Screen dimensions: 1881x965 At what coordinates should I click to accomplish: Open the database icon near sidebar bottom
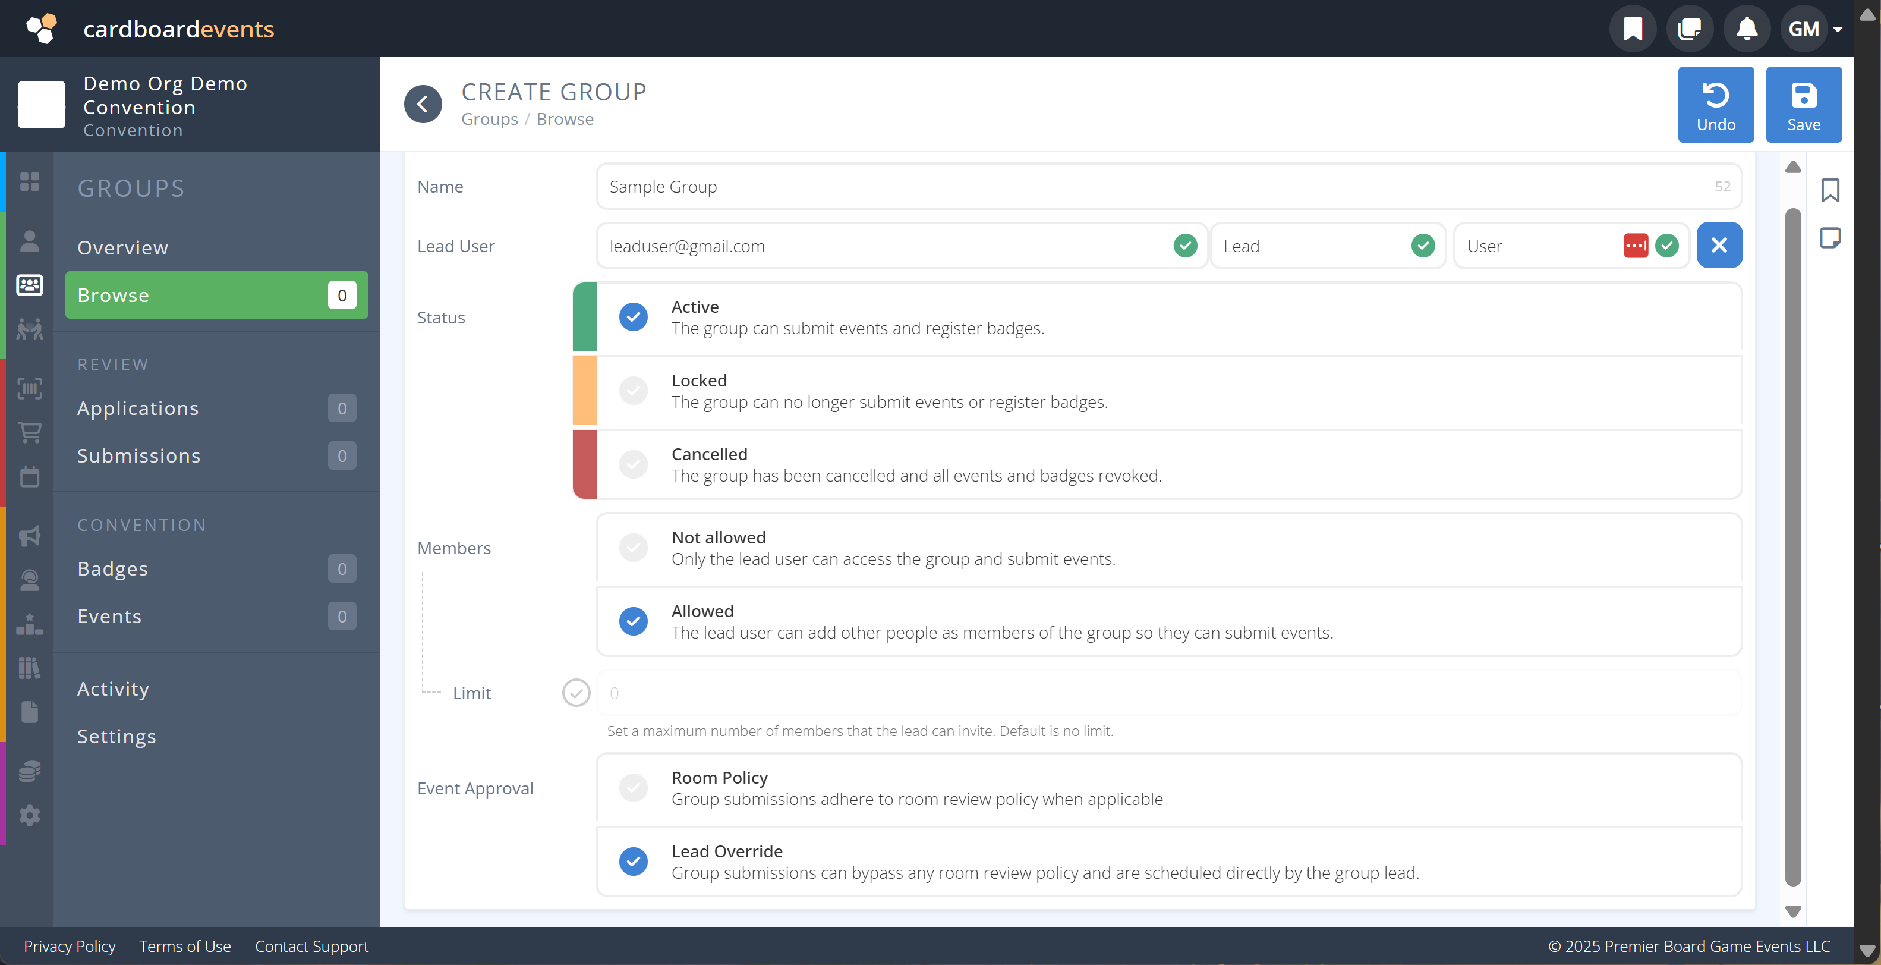[x=29, y=771]
